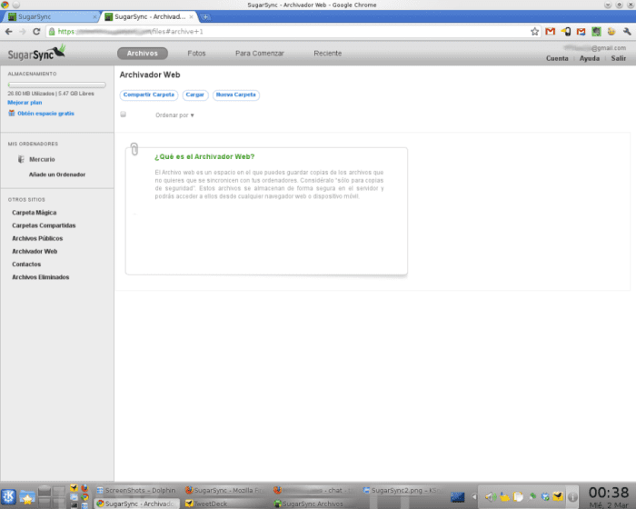Click the SugarSync hummingbird logo

(36, 53)
